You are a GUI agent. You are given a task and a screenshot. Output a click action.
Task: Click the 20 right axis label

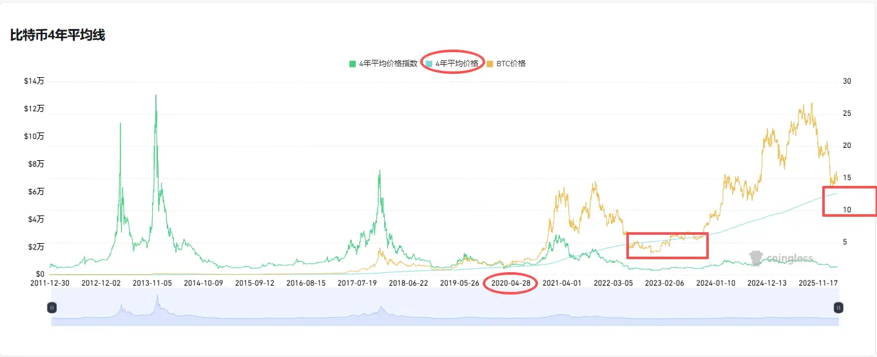tap(847, 146)
